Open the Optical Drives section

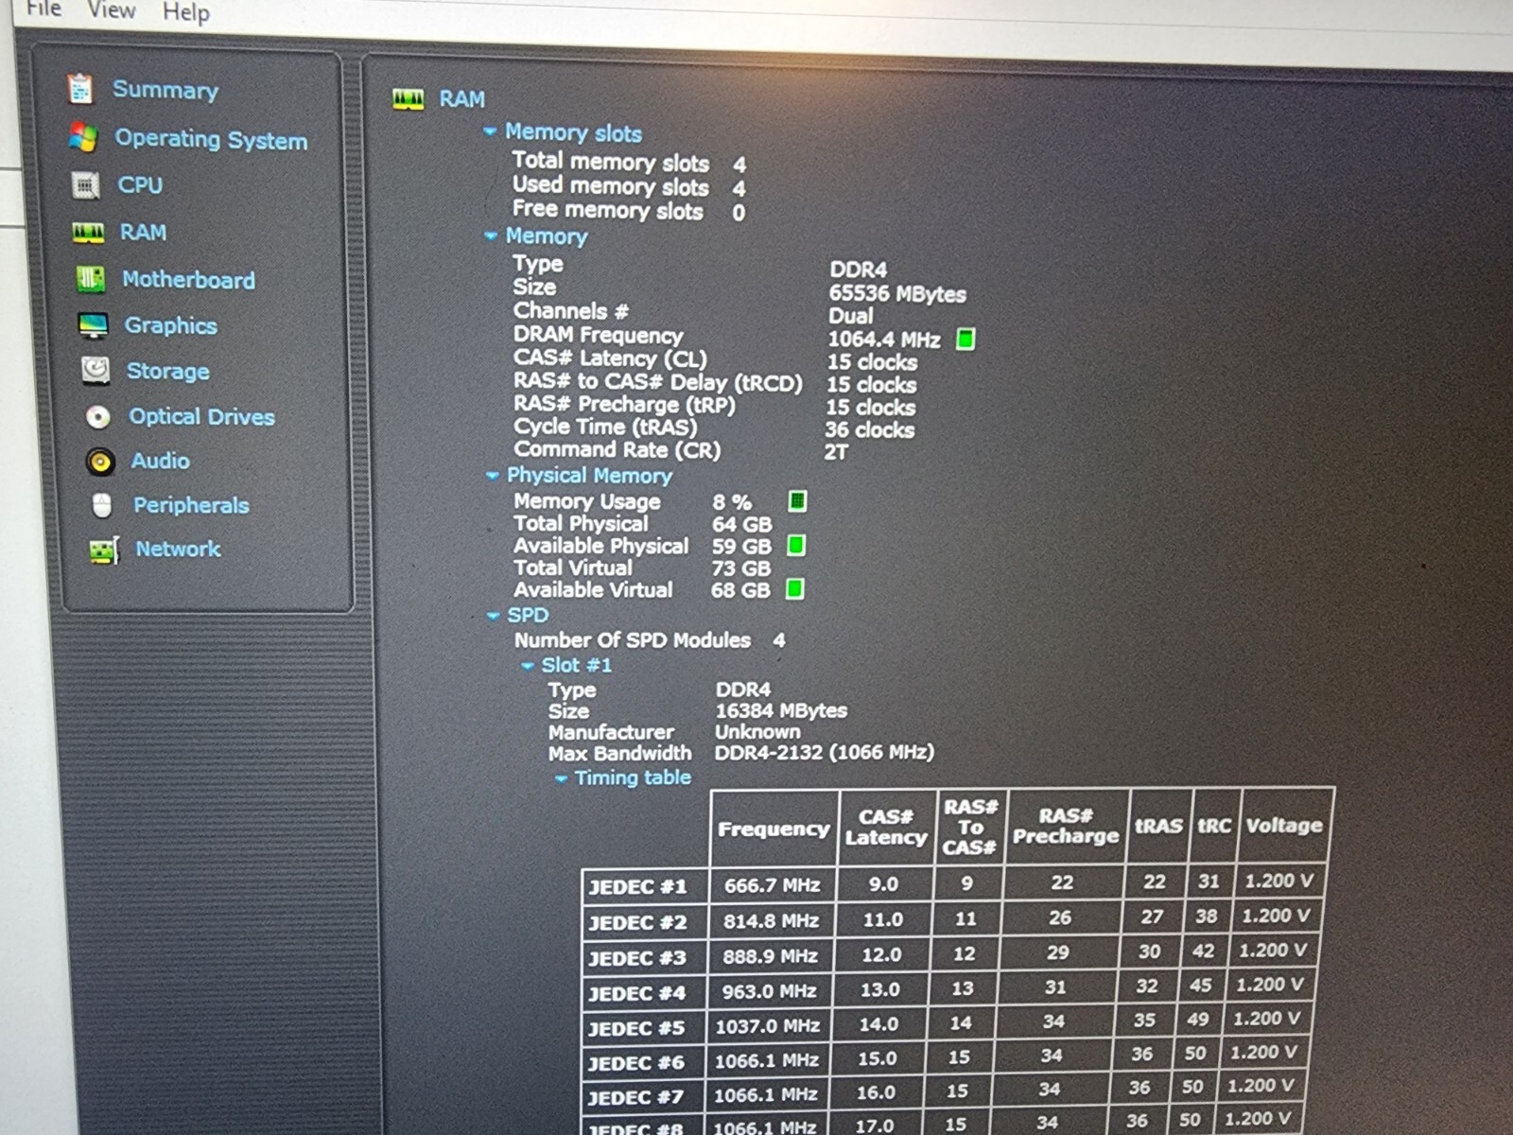click(x=201, y=417)
